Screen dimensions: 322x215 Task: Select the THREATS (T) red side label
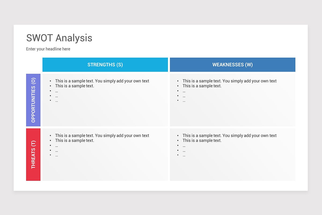point(33,155)
